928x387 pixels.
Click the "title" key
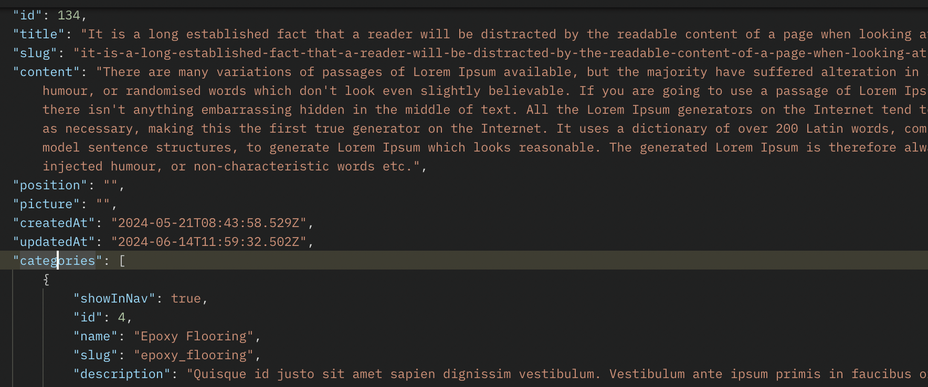(38, 34)
